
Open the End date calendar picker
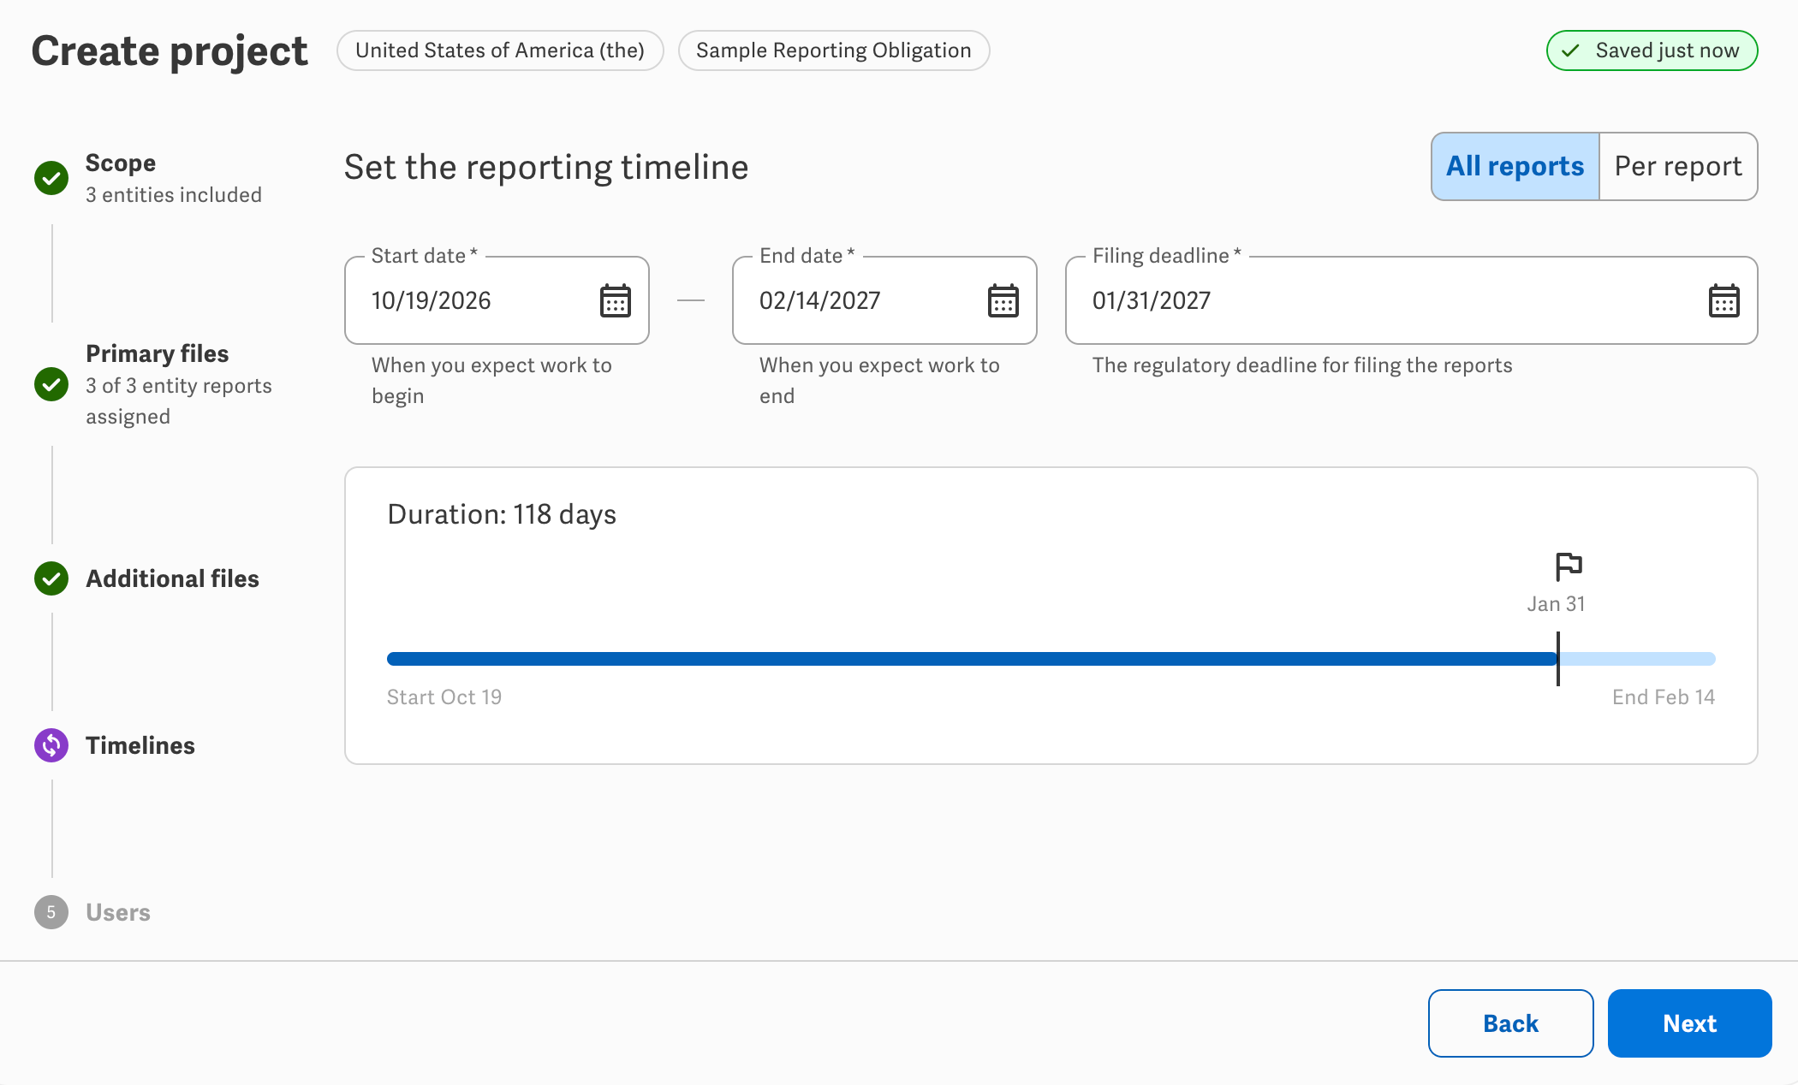point(1003,300)
